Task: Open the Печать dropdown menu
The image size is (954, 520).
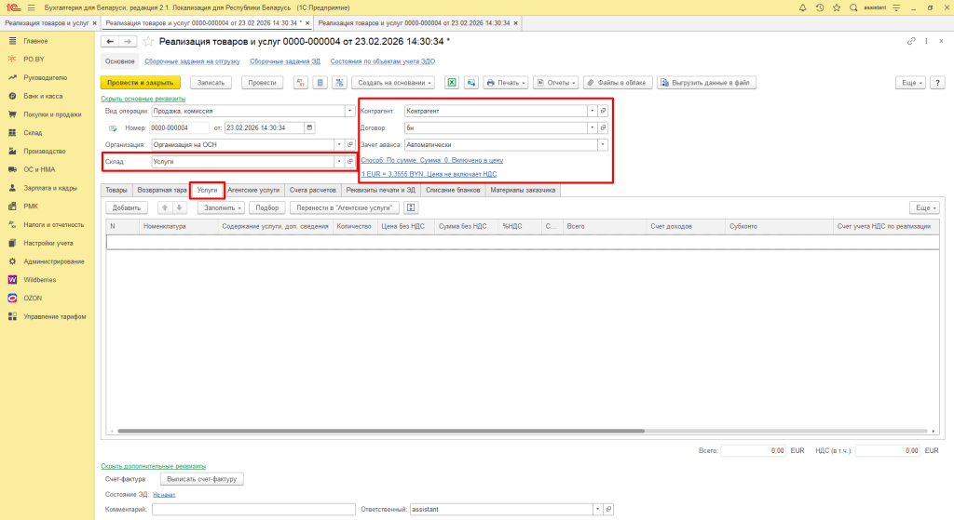Action: [506, 83]
